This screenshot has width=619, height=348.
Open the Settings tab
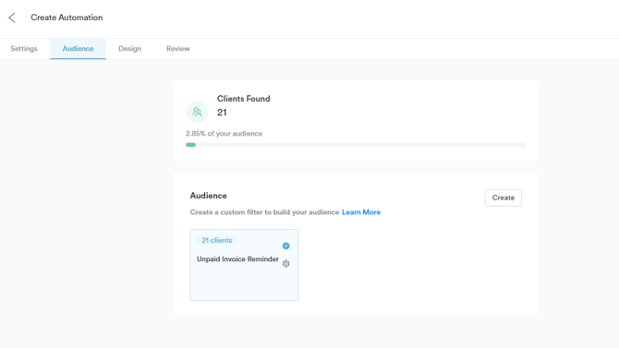click(x=24, y=49)
